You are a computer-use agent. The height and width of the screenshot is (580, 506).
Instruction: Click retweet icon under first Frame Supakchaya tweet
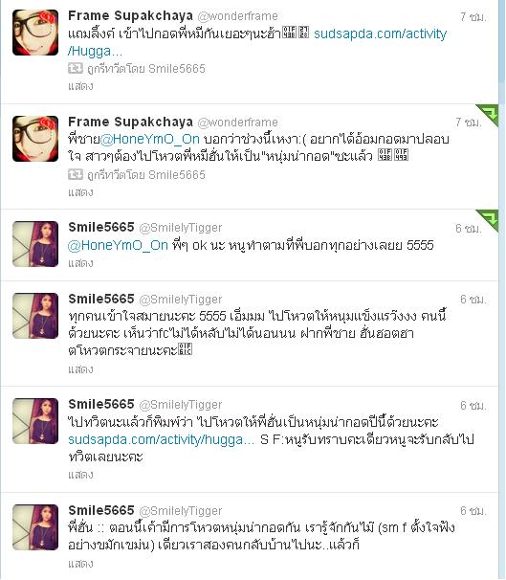click(76, 68)
